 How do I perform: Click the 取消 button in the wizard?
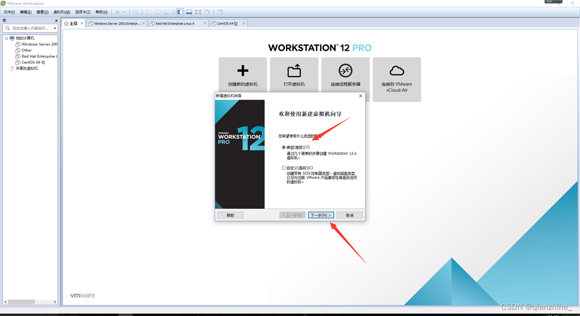click(350, 215)
